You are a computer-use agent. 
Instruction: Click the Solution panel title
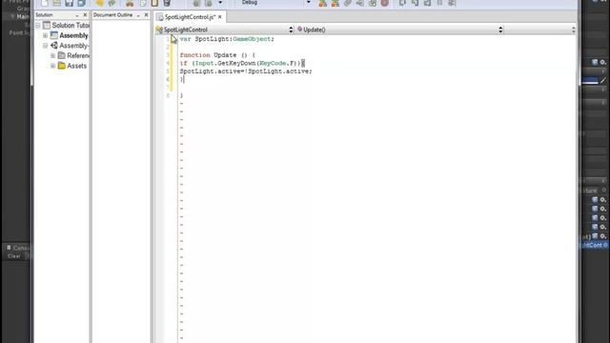(45, 15)
